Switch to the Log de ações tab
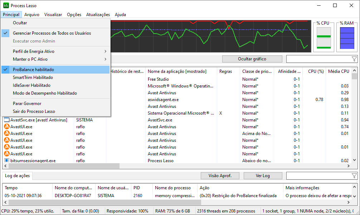The image size is (360, 215). [x=18, y=176]
